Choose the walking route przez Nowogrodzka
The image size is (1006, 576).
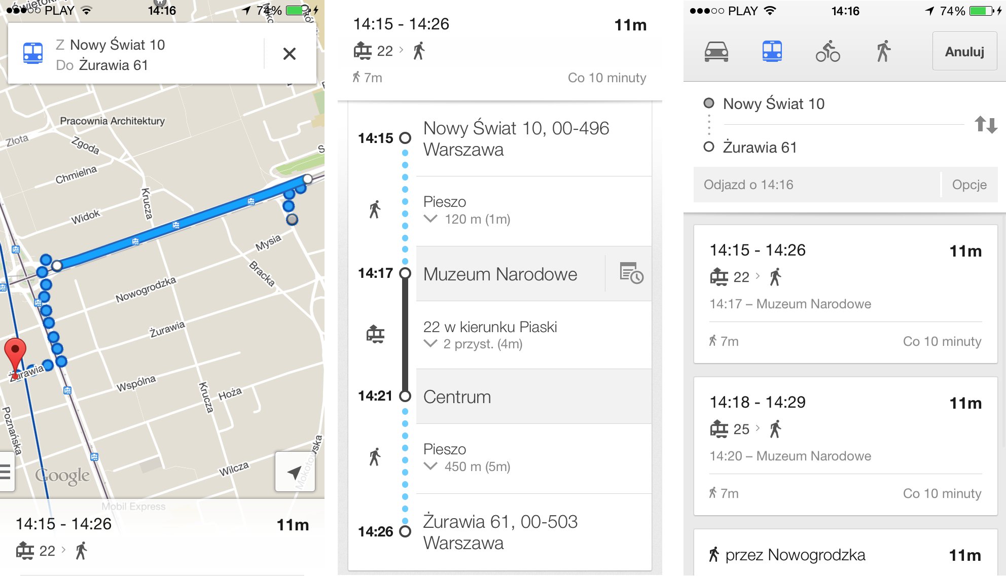(x=845, y=553)
